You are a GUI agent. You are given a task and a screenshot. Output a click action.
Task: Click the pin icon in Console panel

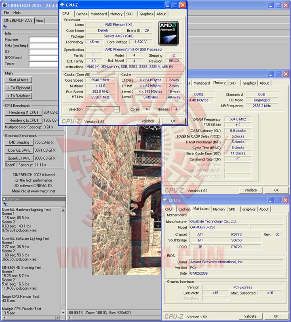click(x=5, y=204)
